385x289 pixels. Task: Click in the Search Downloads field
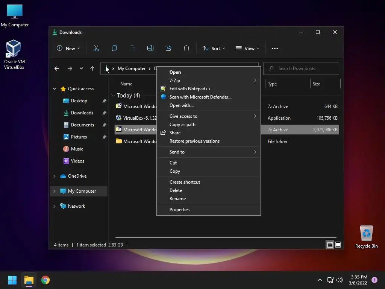301,68
